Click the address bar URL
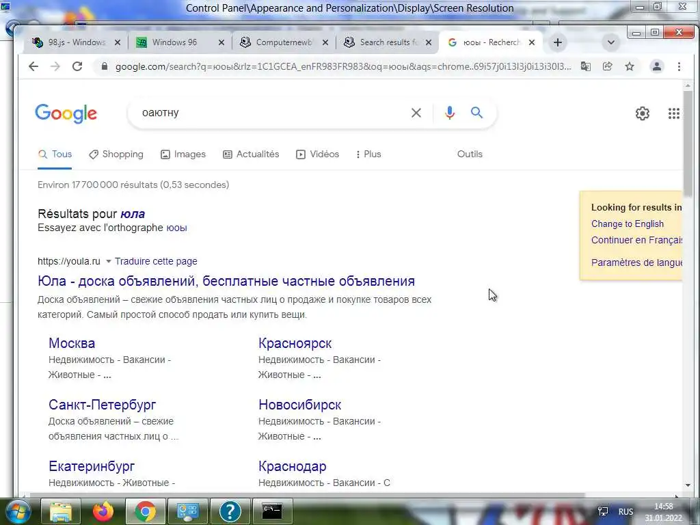Screen dimensions: 700x525 pyautogui.click(x=343, y=66)
